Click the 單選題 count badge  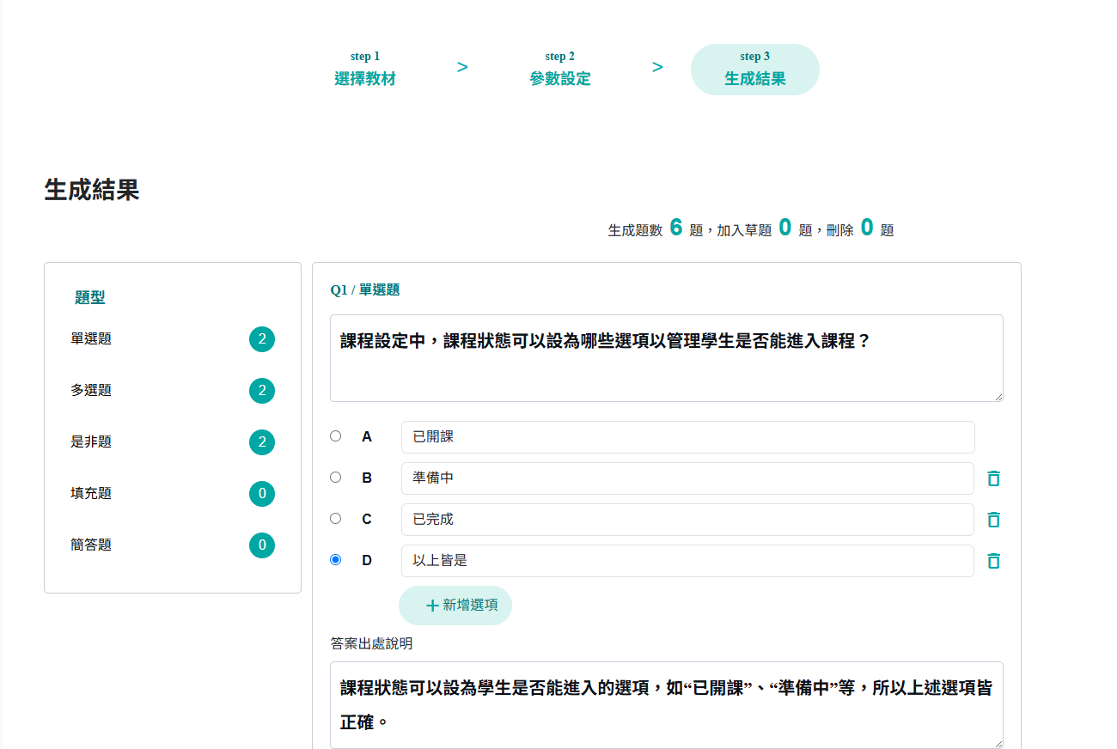pyautogui.click(x=262, y=339)
